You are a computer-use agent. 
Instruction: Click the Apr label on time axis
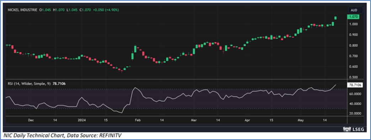click(247, 120)
